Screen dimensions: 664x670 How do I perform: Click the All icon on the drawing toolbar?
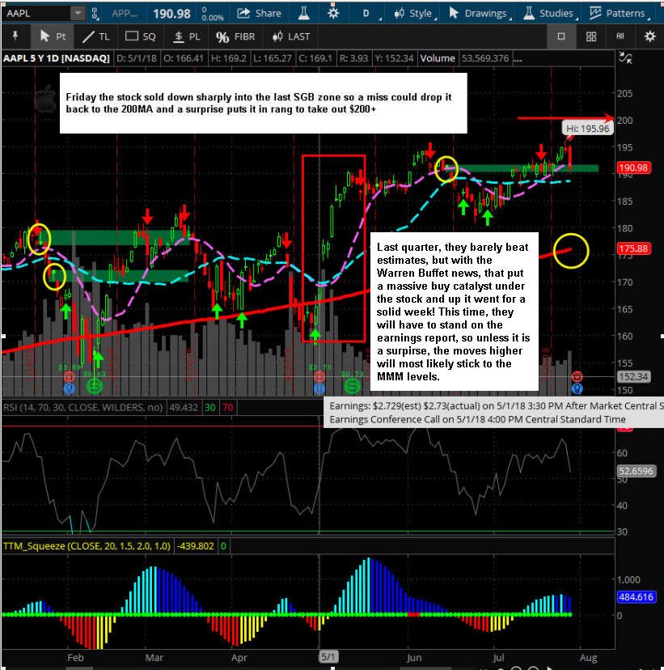(620, 36)
